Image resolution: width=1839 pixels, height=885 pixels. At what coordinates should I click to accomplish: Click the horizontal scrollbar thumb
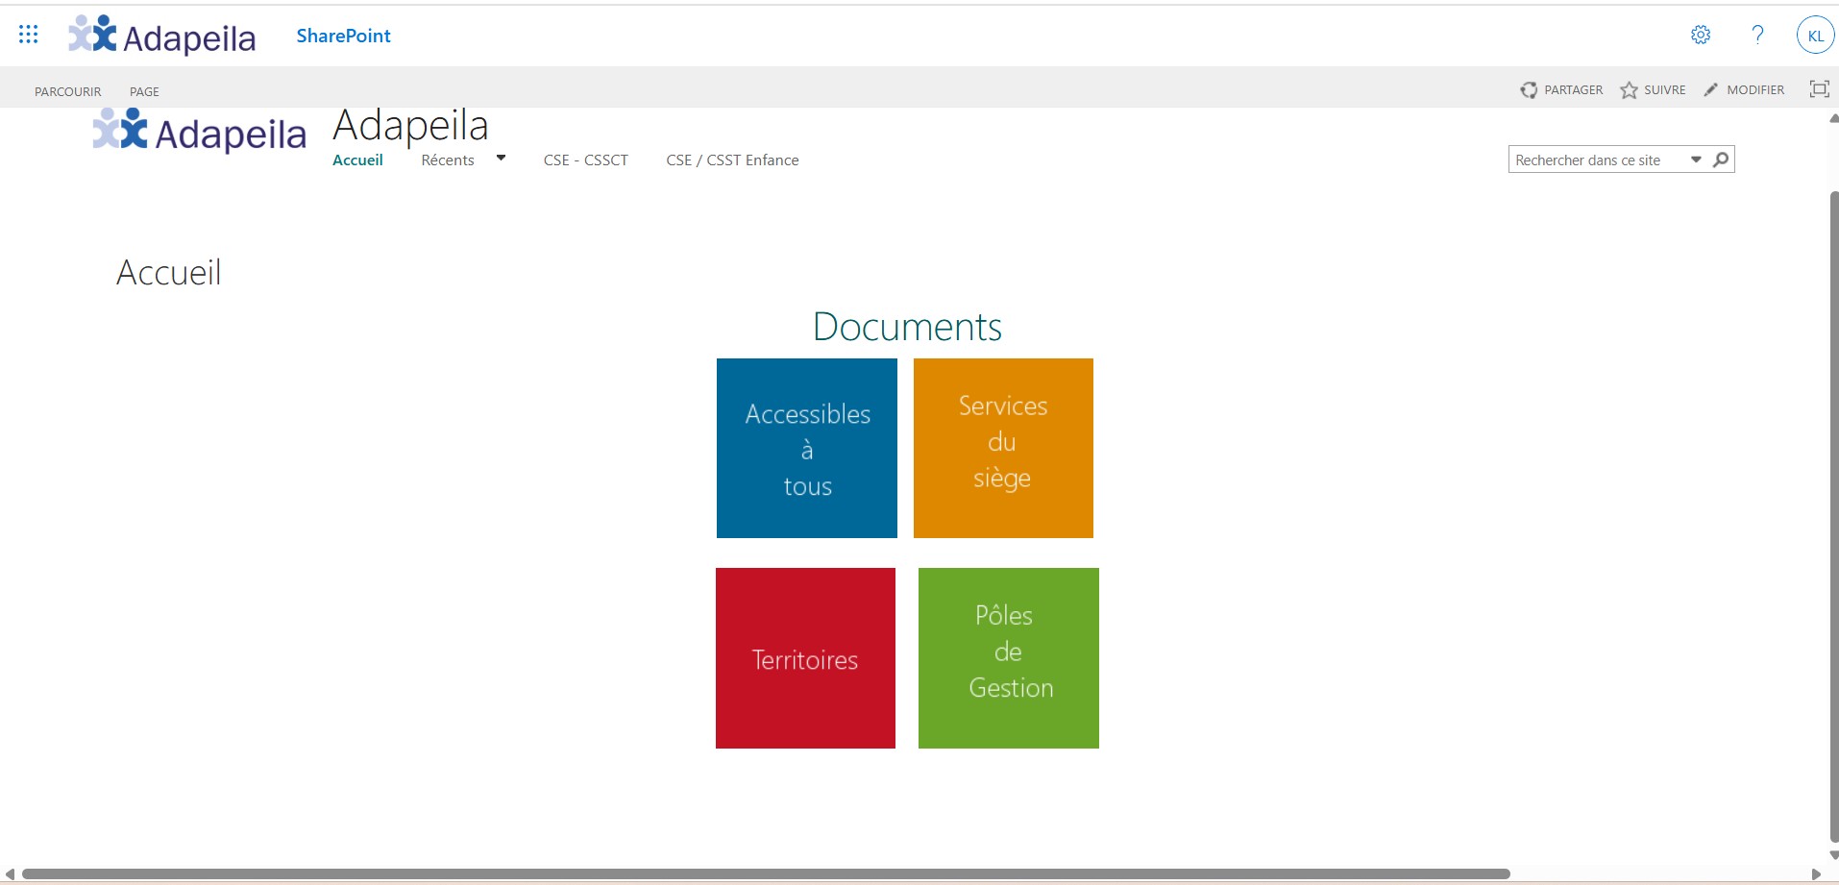pos(766,874)
